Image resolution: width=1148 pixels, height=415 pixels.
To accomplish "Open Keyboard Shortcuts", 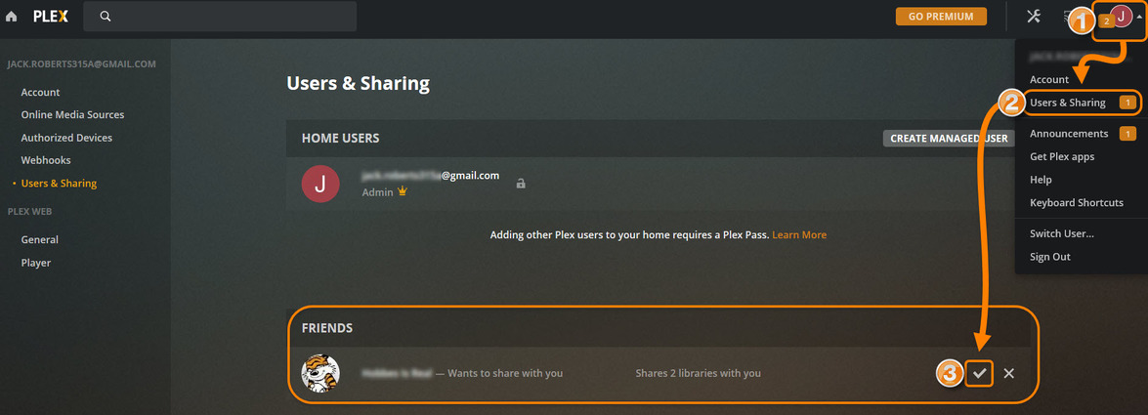I will [x=1077, y=202].
